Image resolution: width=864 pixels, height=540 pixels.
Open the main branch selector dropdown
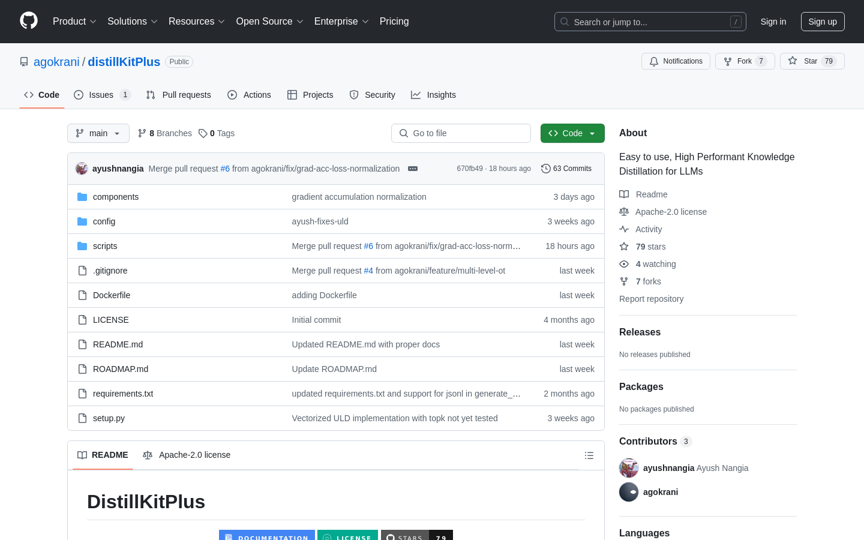pyautogui.click(x=98, y=133)
